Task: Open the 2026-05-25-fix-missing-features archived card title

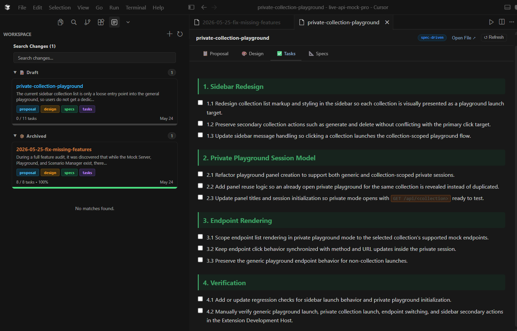Action: tap(54, 150)
